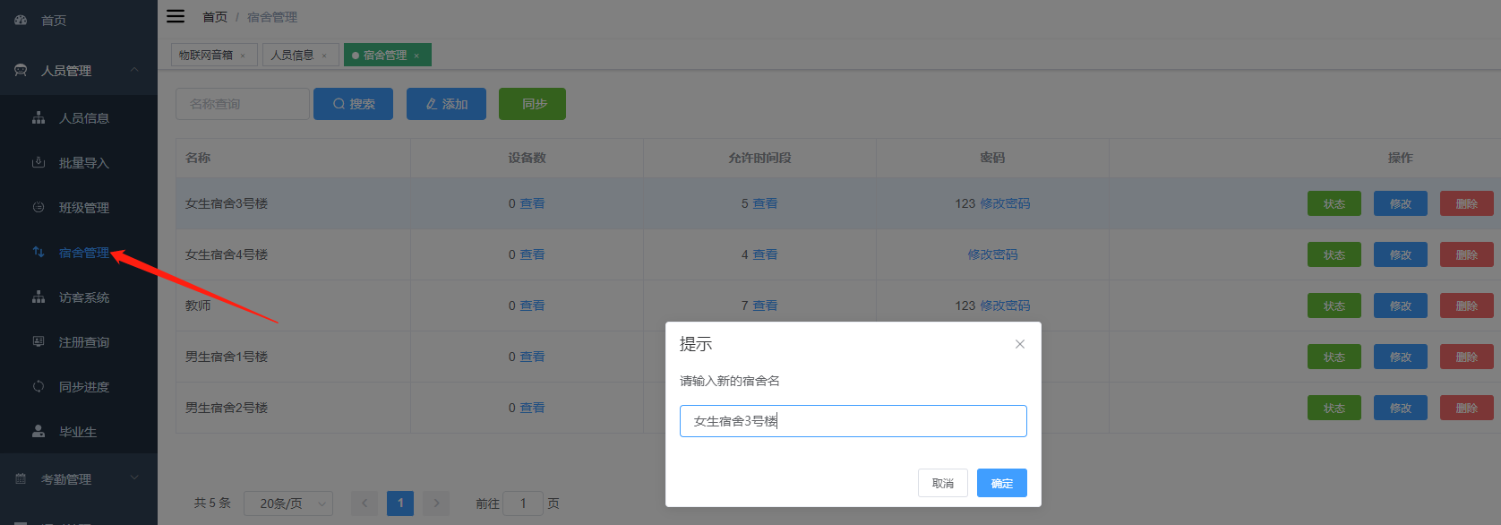Image resolution: width=1501 pixels, height=525 pixels.
Task: Click the 添加 button
Action: tap(446, 104)
